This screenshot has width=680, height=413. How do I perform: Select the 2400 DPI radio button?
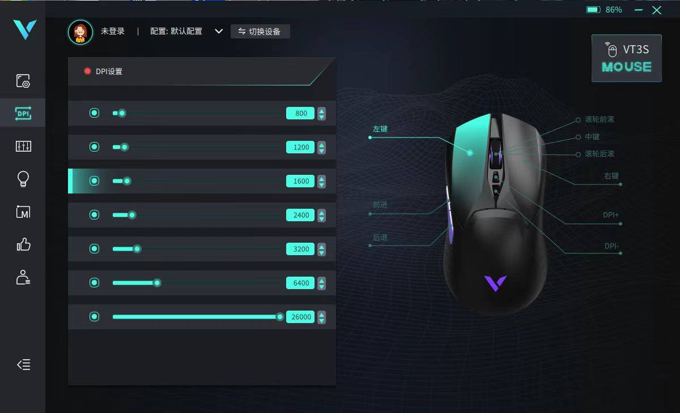94,215
